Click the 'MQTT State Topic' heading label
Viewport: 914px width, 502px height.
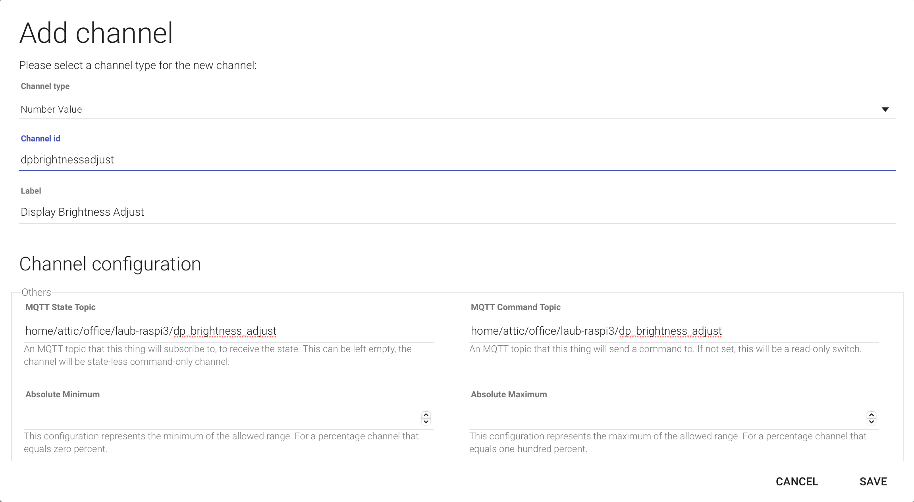point(60,307)
